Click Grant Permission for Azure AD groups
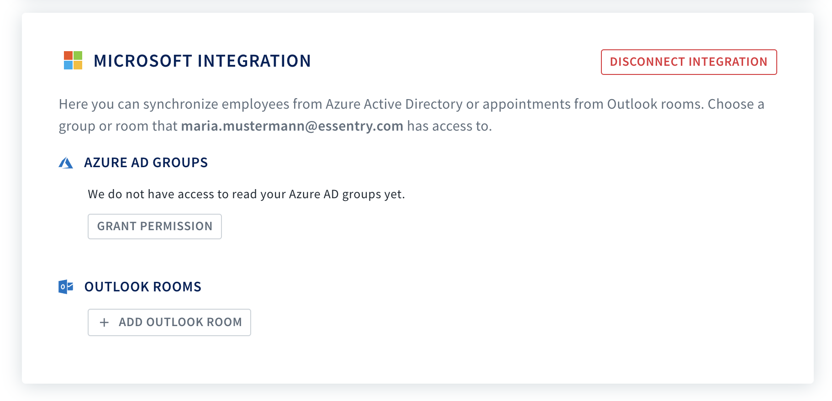The height and width of the screenshot is (401, 832). (155, 227)
